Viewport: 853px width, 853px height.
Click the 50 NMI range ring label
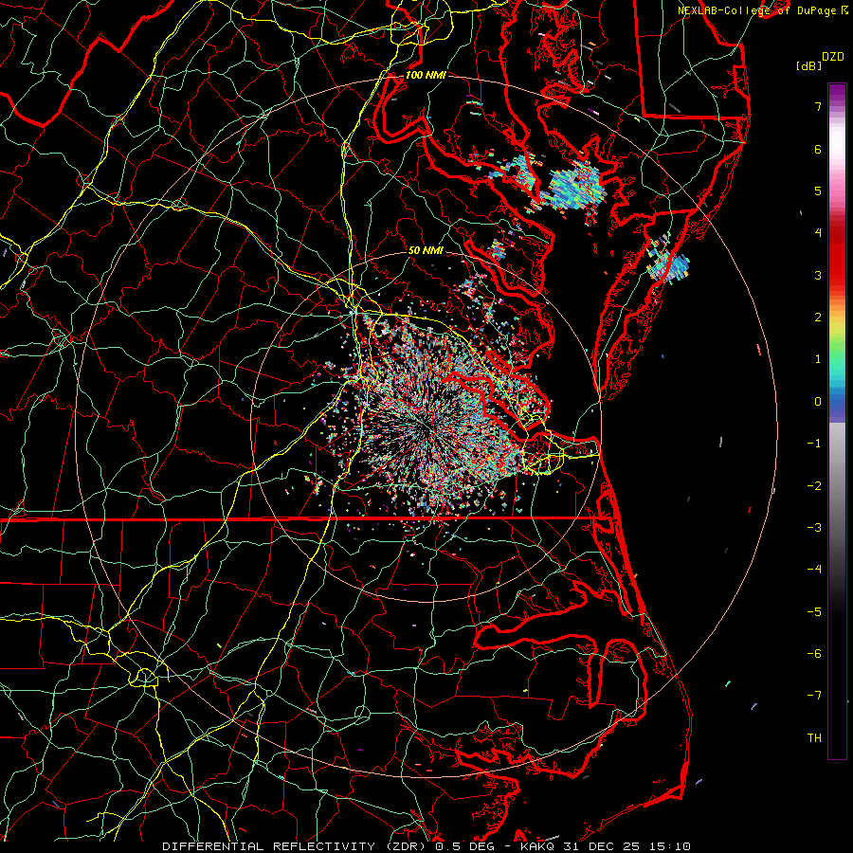pyautogui.click(x=426, y=250)
